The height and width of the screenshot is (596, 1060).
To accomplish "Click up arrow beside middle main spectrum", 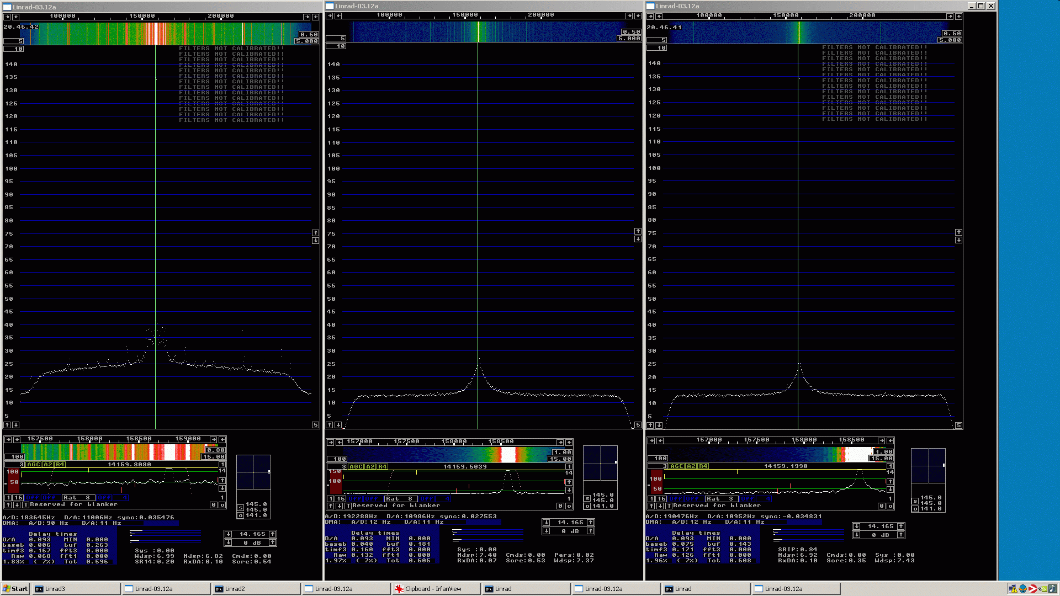I will point(638,231).
